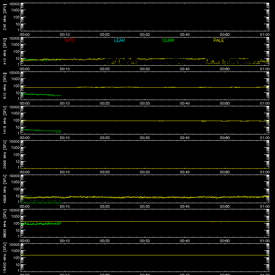
Task: Click yellow PALE line in 15400 MHz panel
Action: tap(145, 255)
